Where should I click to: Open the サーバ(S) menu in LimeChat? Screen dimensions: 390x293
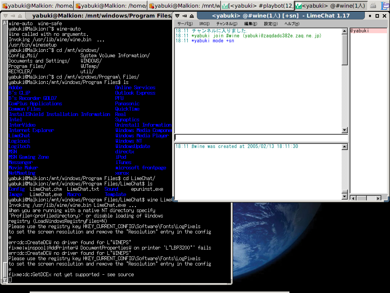[x=185, y=24]
